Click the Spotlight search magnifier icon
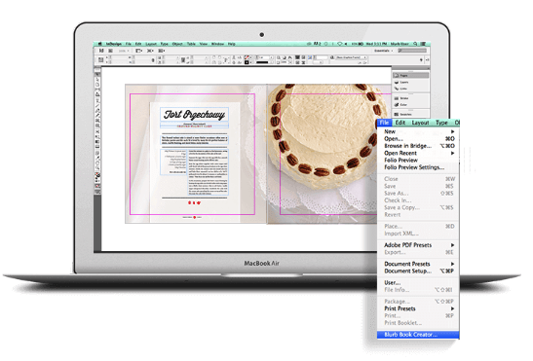 click(x=415, y=44)
